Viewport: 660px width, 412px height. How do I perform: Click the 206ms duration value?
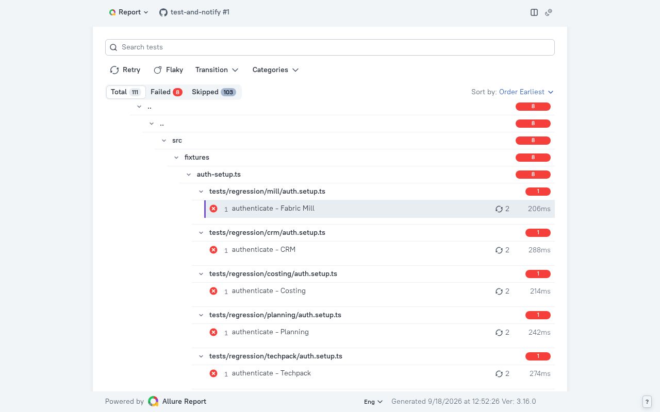click(x=539, y=209)
